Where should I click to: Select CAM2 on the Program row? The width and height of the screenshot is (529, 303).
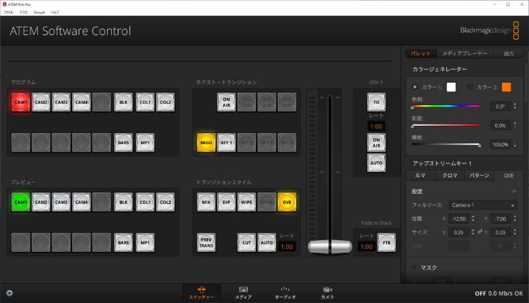click(x=41, y=102)
